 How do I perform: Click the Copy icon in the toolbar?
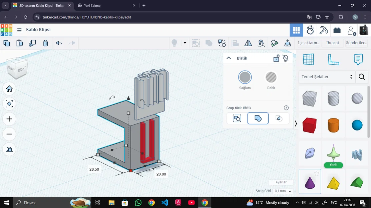coord(7,43)
